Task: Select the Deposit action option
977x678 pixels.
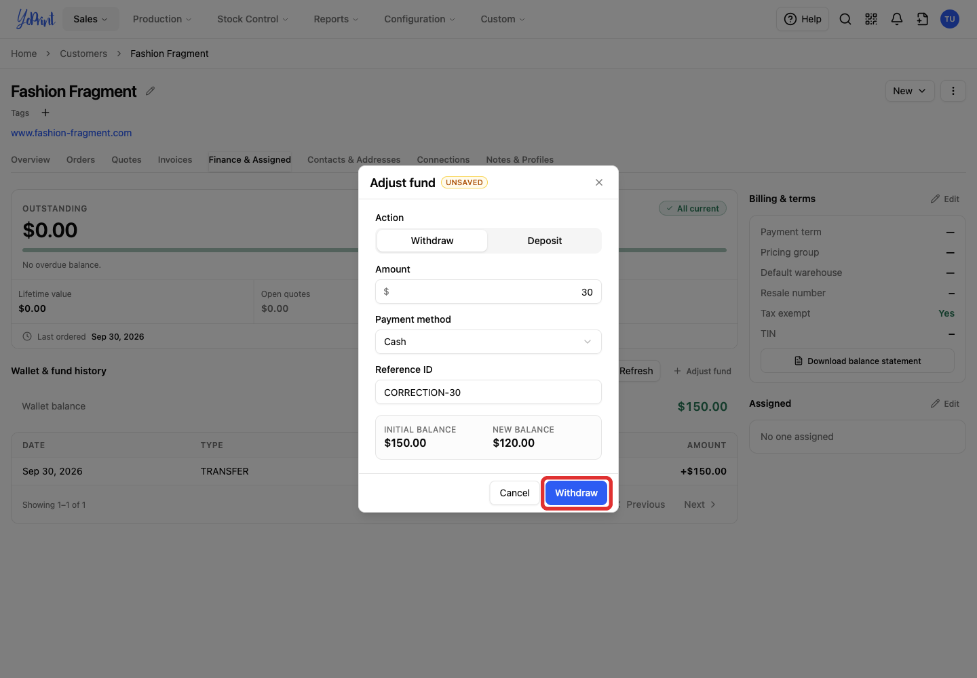Action: [545, 241]
